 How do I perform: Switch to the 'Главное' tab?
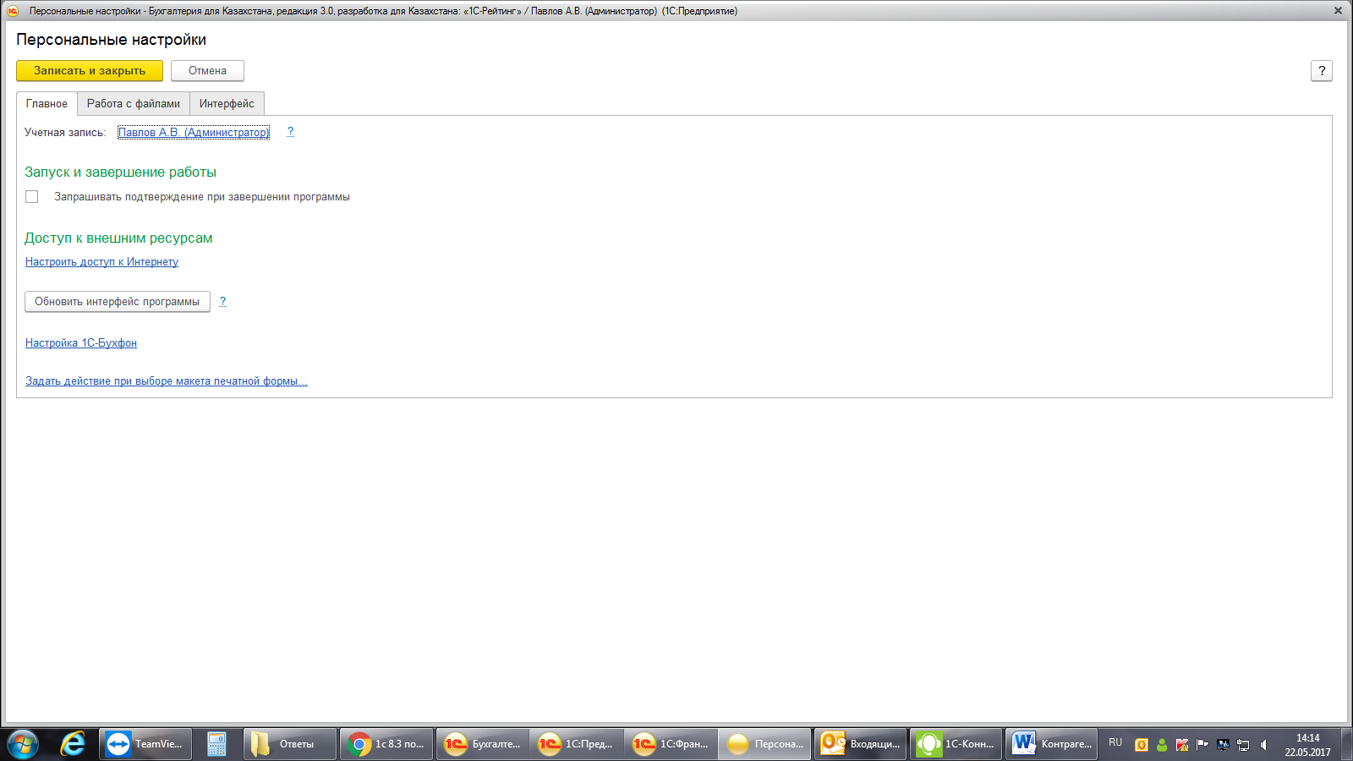[x=47, y=103]
